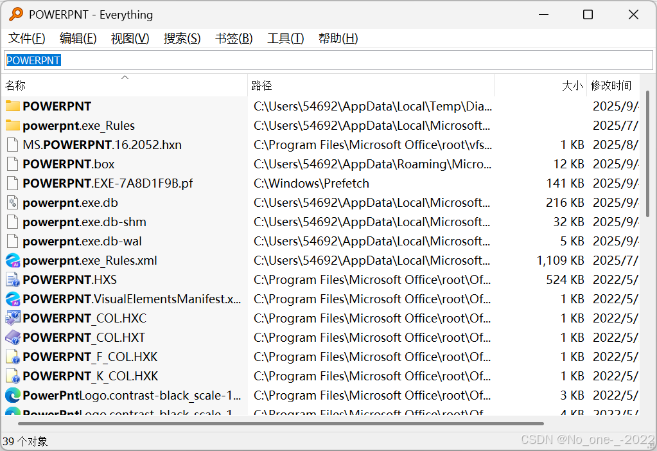The height and width of the screenshot is (451, 657).
Task: Select the folder name powerpnt.exe_Rules
Action: click(79, 125)
